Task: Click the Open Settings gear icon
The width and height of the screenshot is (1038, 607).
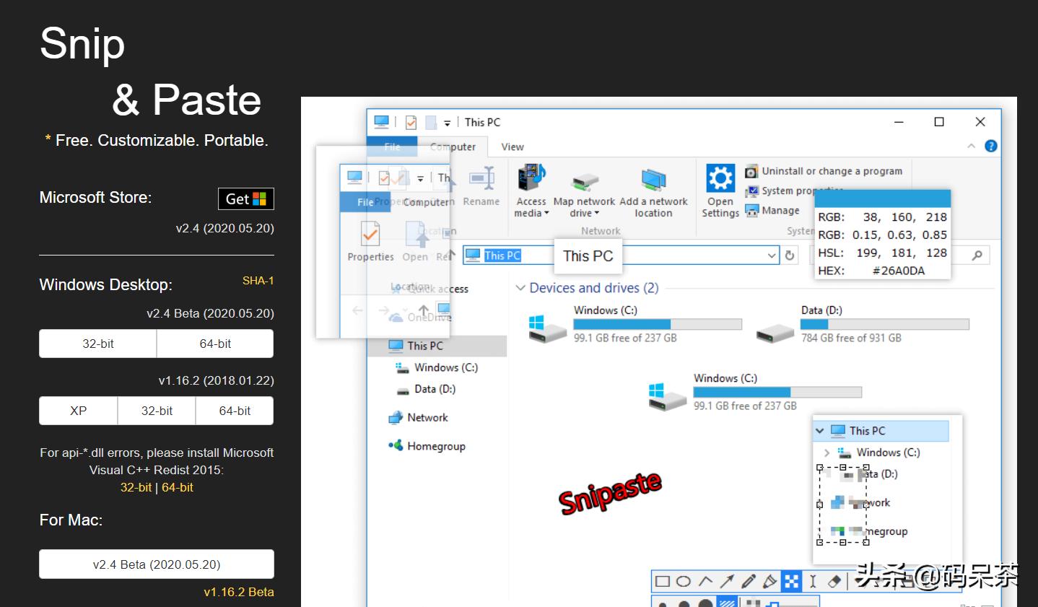Action: pyautogui.click(x=720, y=178)
